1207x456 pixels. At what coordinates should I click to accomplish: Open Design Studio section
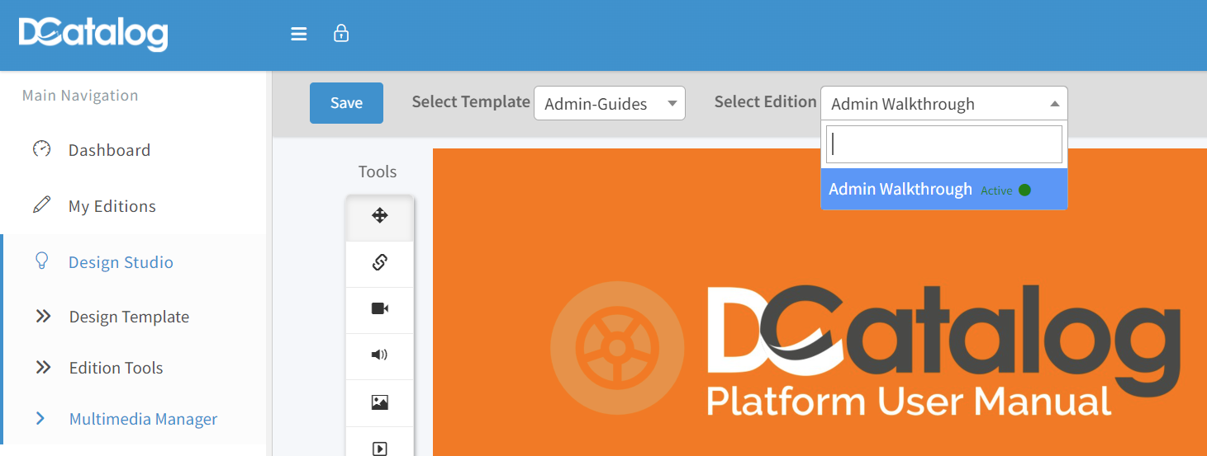pos(121,262)
